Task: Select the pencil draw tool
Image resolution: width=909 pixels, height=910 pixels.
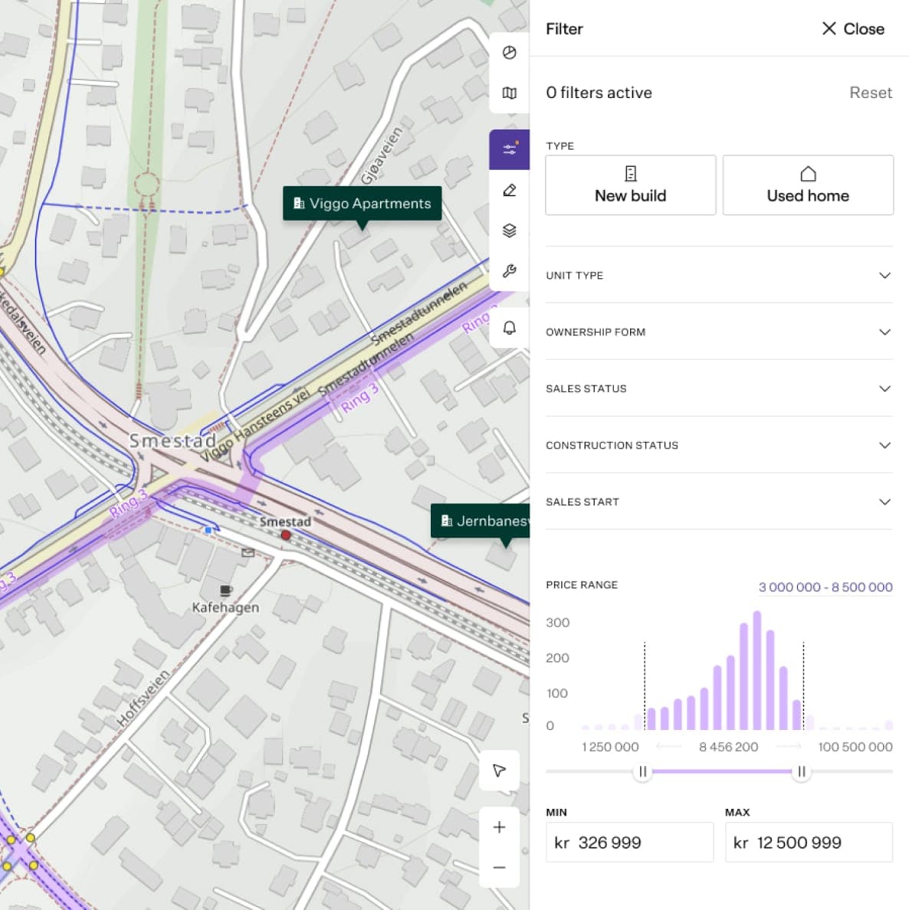Action: 509,190
